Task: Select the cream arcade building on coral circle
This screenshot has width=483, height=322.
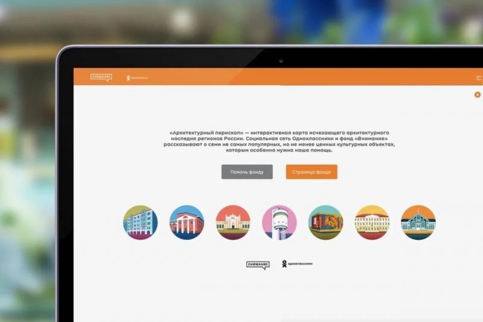Action: pyautogui.click(x=233, y=222)
